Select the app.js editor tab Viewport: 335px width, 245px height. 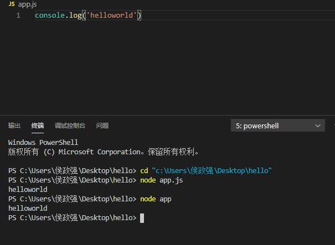27,4
